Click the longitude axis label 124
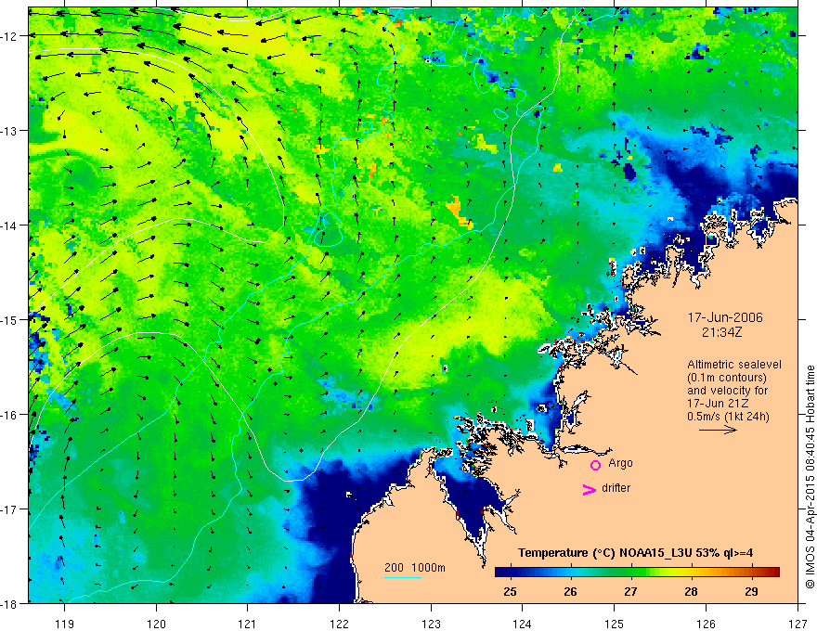Screen dimensions: 817x631 [523, 624]
